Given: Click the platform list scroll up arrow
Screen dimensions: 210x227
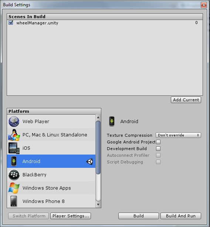Looking at the screenshot, I should point(98,117).
